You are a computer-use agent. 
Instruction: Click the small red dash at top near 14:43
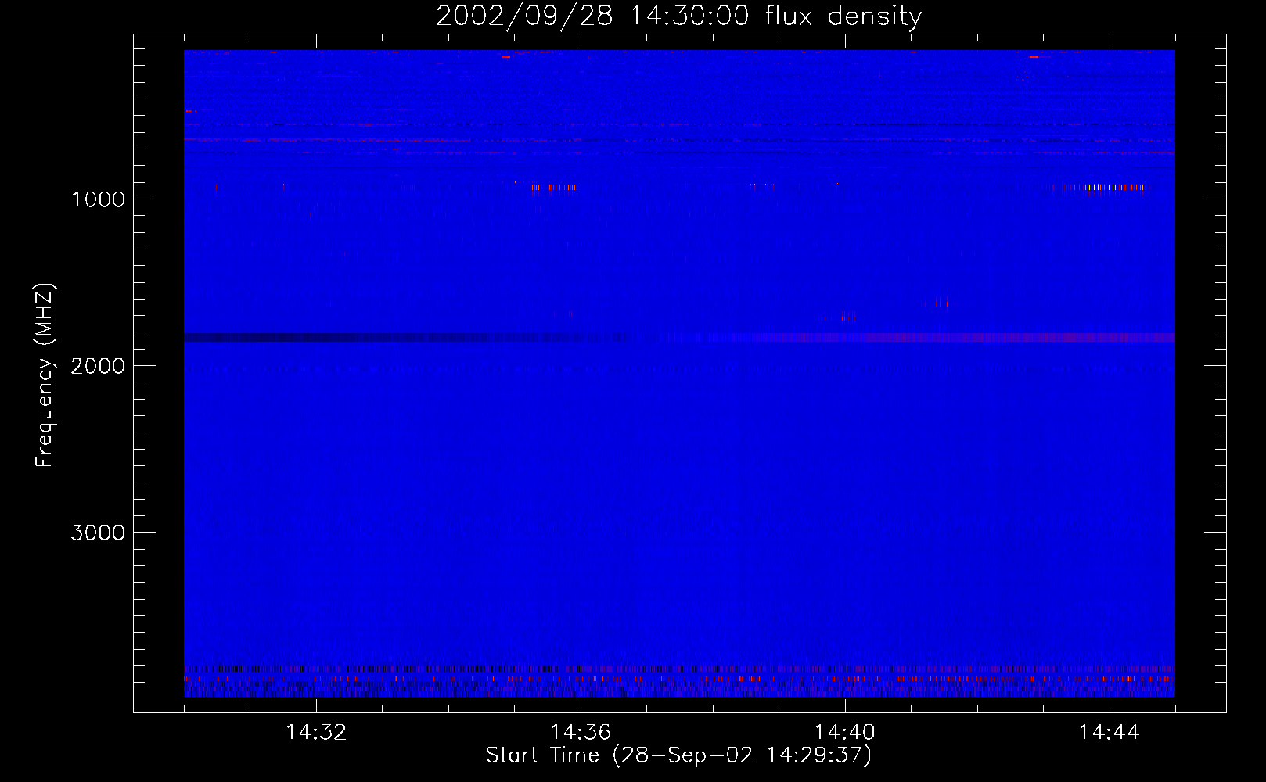pyautogui.click(x=1034, y=57)
